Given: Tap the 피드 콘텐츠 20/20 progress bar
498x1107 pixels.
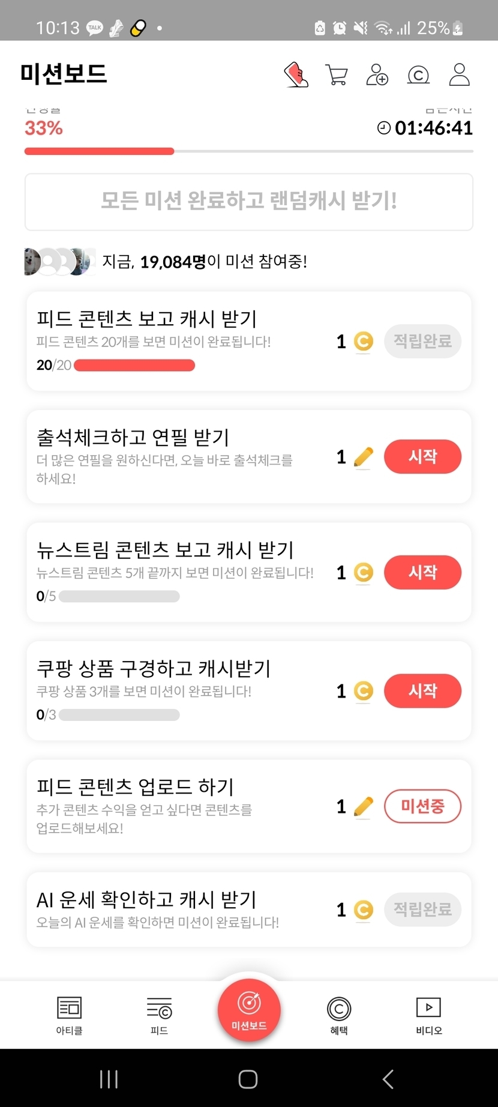Looking at the screenshot, I should pyautogui.click(x=134, y=365).
